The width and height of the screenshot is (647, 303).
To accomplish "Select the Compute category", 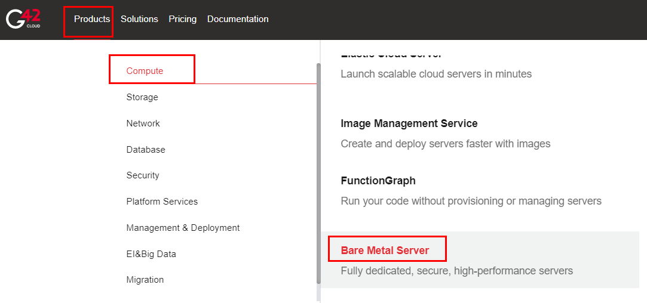I will point(145,71).
